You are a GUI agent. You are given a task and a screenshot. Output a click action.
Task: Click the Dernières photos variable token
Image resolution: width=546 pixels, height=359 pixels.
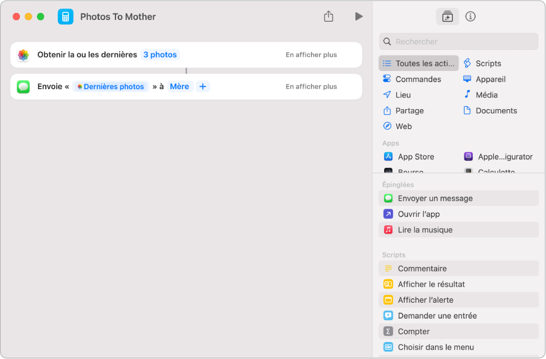click(x=111, y=86)
